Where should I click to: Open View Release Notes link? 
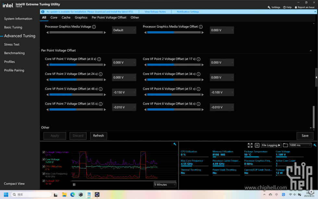pos(155,12)
